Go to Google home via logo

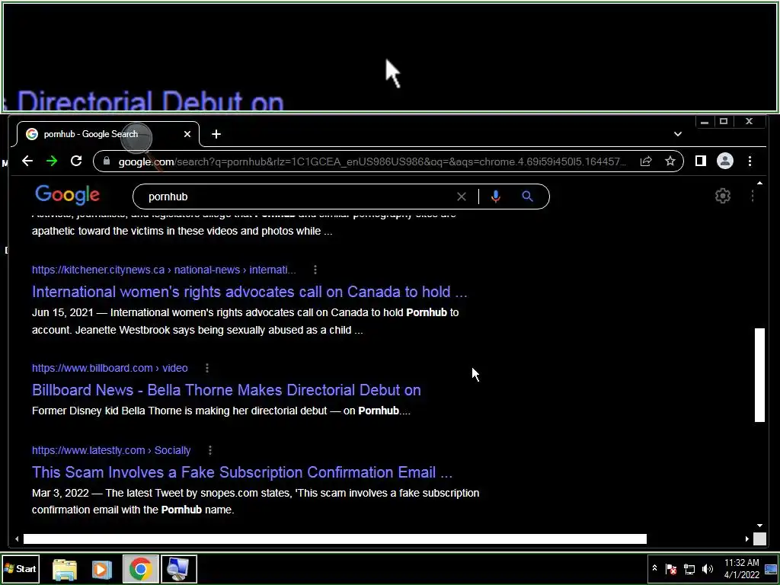pos(67,195)
